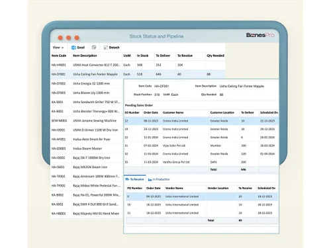Select sales order 19 row
The height and width of the screenshot is (248, 331).
click(201, 129)
